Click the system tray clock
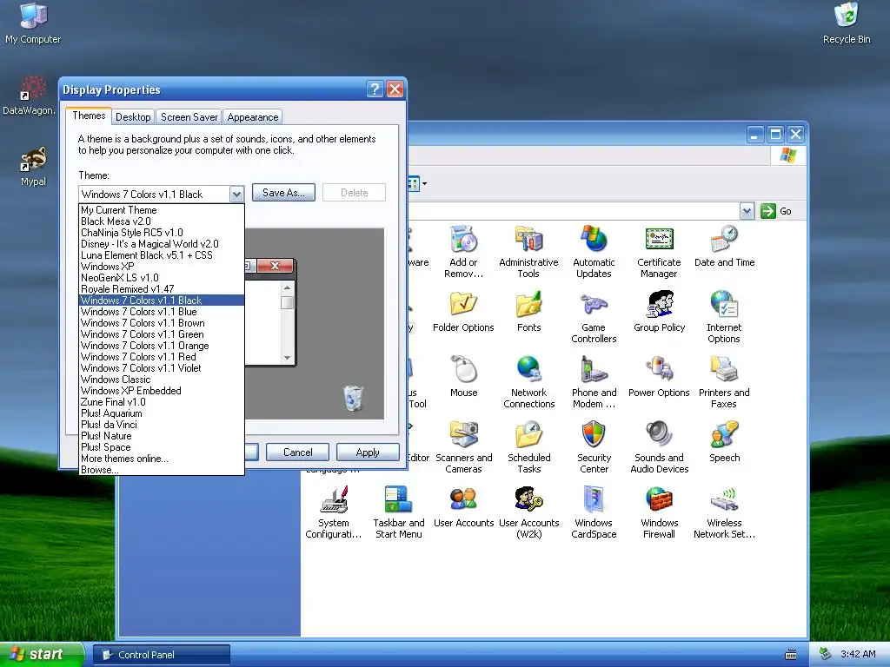Viewport: 890px width, 667px height. pos(858,654)
